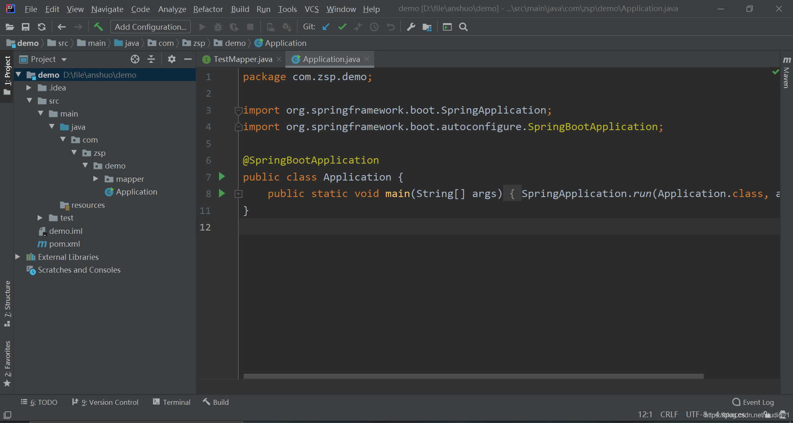Expand the .idea folder
Screen dimensions: 793x423
pos(29,88)
